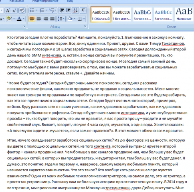Toggle center alignment
This screenshot has width=194, height=192.
click(39, 19)
